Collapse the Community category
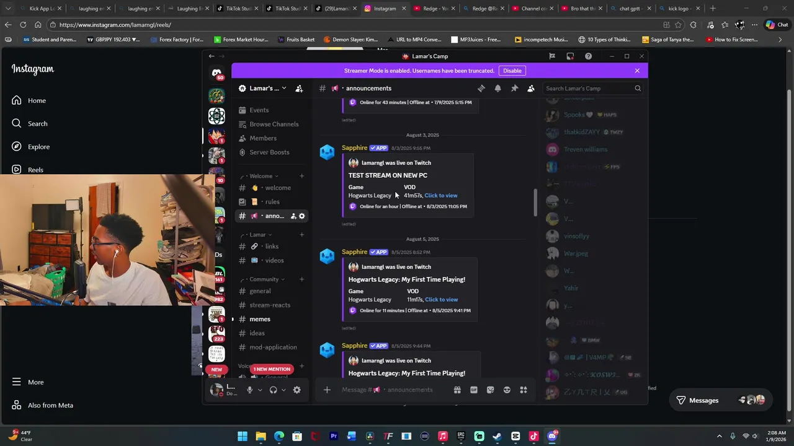 click(264, 279)
